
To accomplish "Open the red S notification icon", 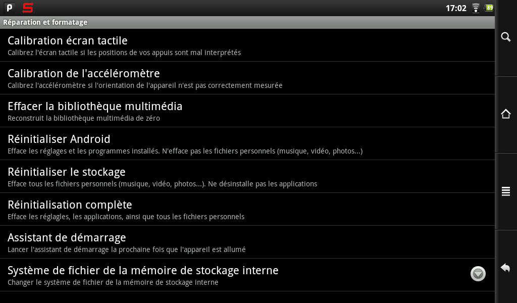I will pyautogui.click(x=28, y=8).
